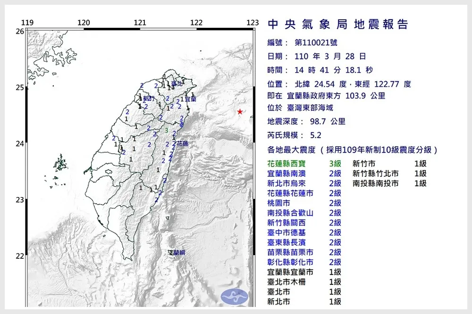Click row 南投縣南投市 1級
The height and width of the screenshot is (314, 472).
(x=389, y=183)
